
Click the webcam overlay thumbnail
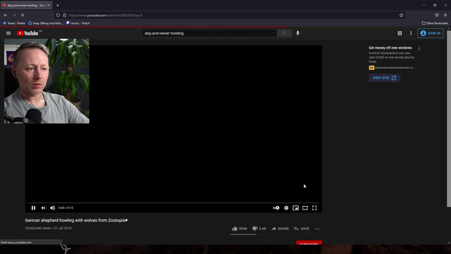tap(47, 81)
